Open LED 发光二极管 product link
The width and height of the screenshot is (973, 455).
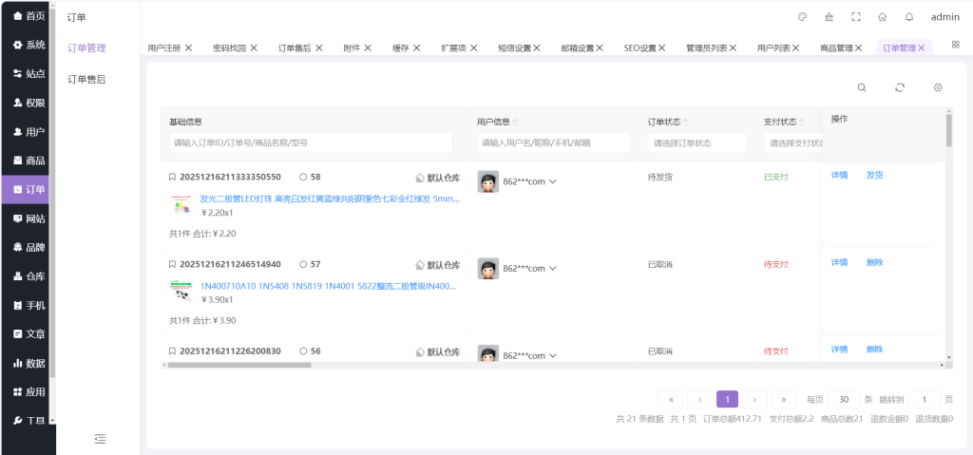[330, 199]
